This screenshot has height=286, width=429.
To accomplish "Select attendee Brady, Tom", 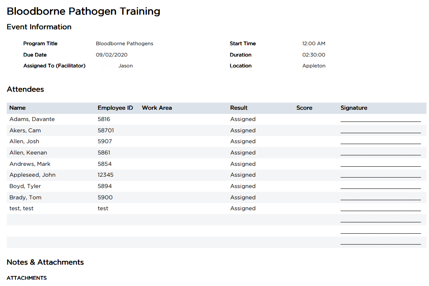I will pyautogui.click(x=26, y=198).
